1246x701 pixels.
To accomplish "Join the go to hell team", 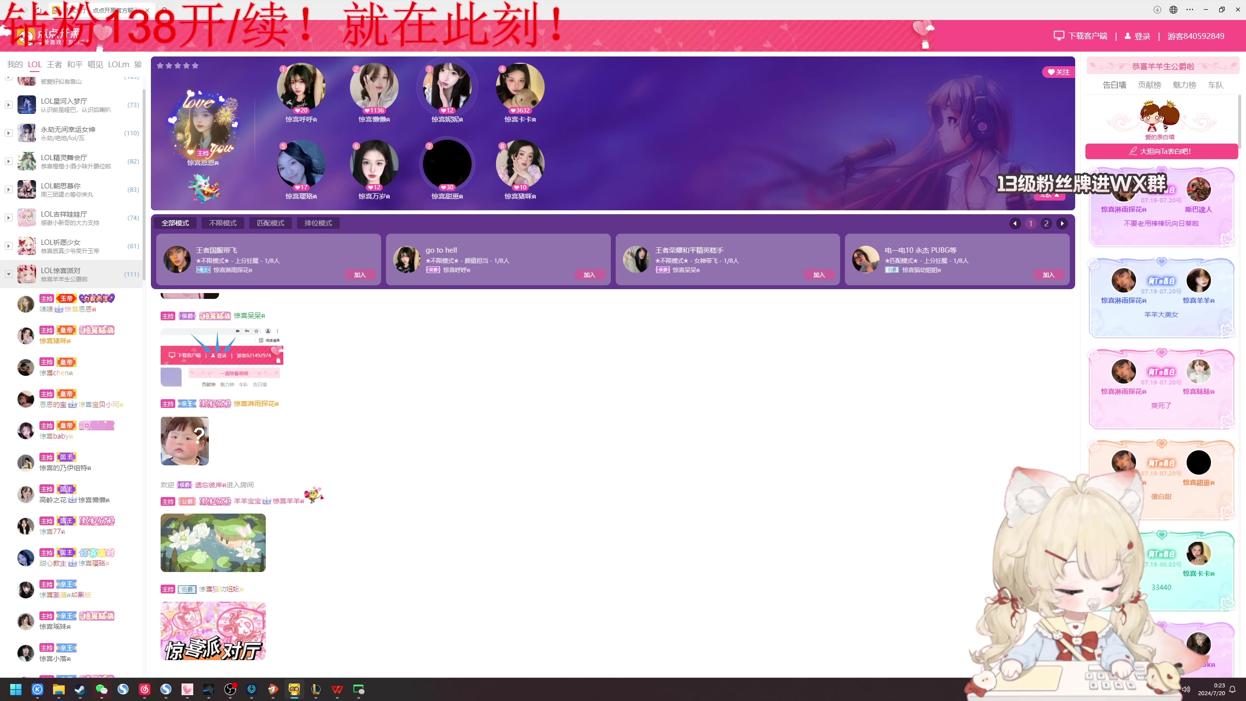I will tap(589, 275).
